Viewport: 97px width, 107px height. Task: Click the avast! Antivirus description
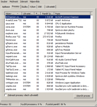pos(63,20)
